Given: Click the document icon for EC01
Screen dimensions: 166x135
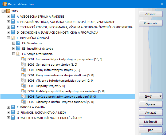Looking at the screenshot, I should click(23, 59).
